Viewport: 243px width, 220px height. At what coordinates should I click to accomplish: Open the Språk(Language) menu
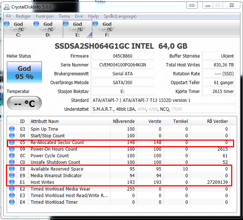click(x=120, y=16)
